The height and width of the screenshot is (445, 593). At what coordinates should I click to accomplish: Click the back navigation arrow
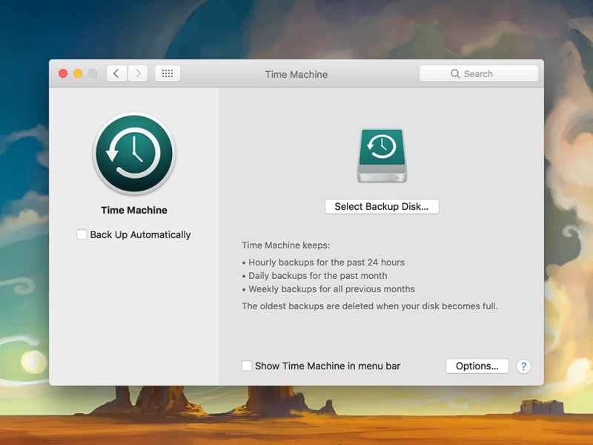(x=116, y=73)
